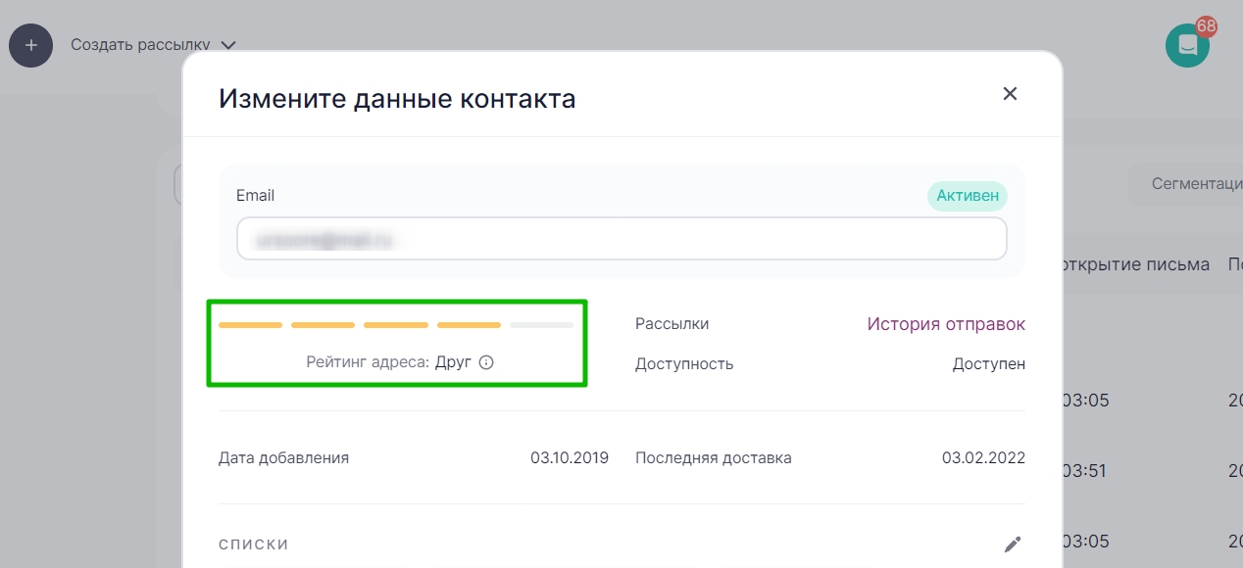Click the Доступен availability value
This screenshot has width=1243, height=568.
click(x=989, y=364)
